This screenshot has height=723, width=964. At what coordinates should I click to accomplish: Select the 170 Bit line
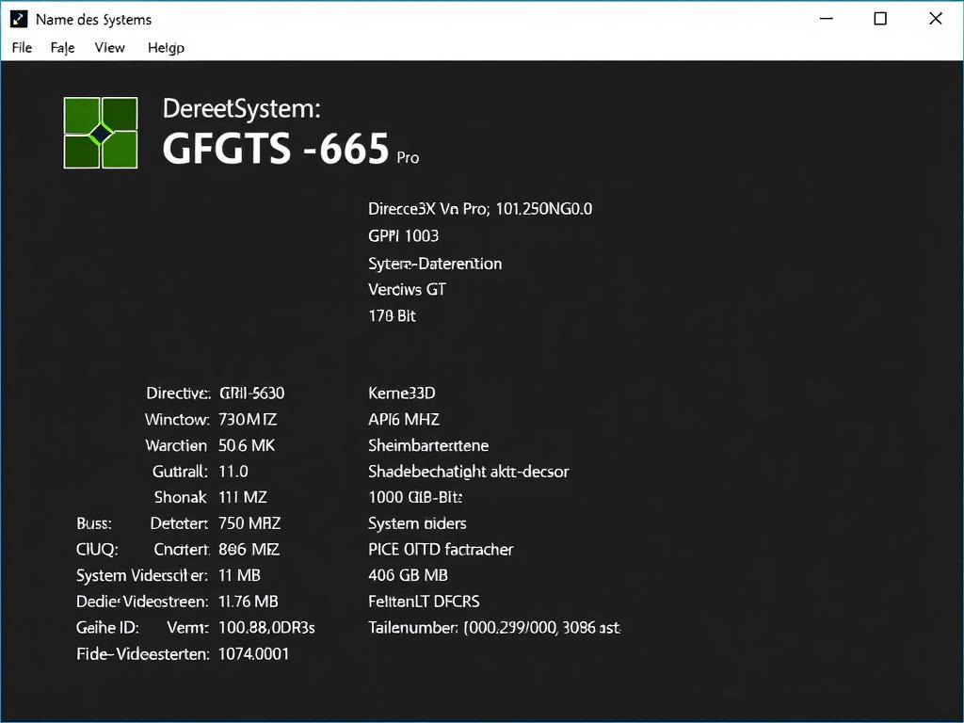392,316
